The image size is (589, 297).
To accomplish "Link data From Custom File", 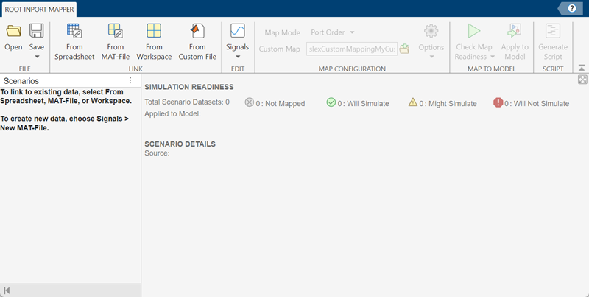I will click(197, 32).
